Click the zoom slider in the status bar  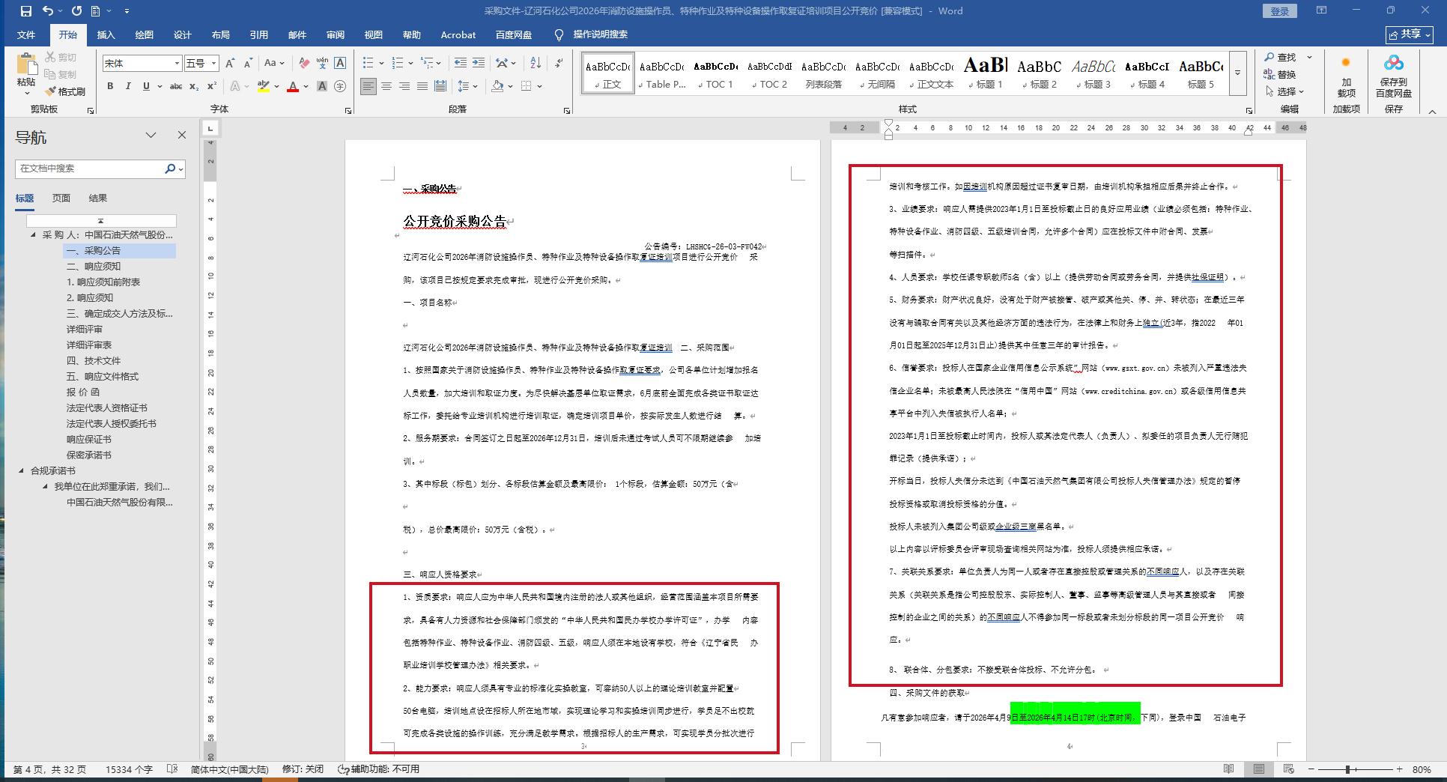[1354, 769]
